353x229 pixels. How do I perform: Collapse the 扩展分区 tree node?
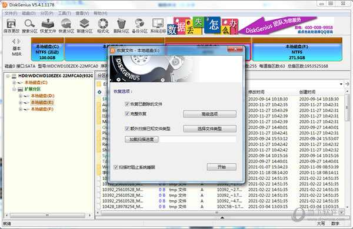[14, 89]
